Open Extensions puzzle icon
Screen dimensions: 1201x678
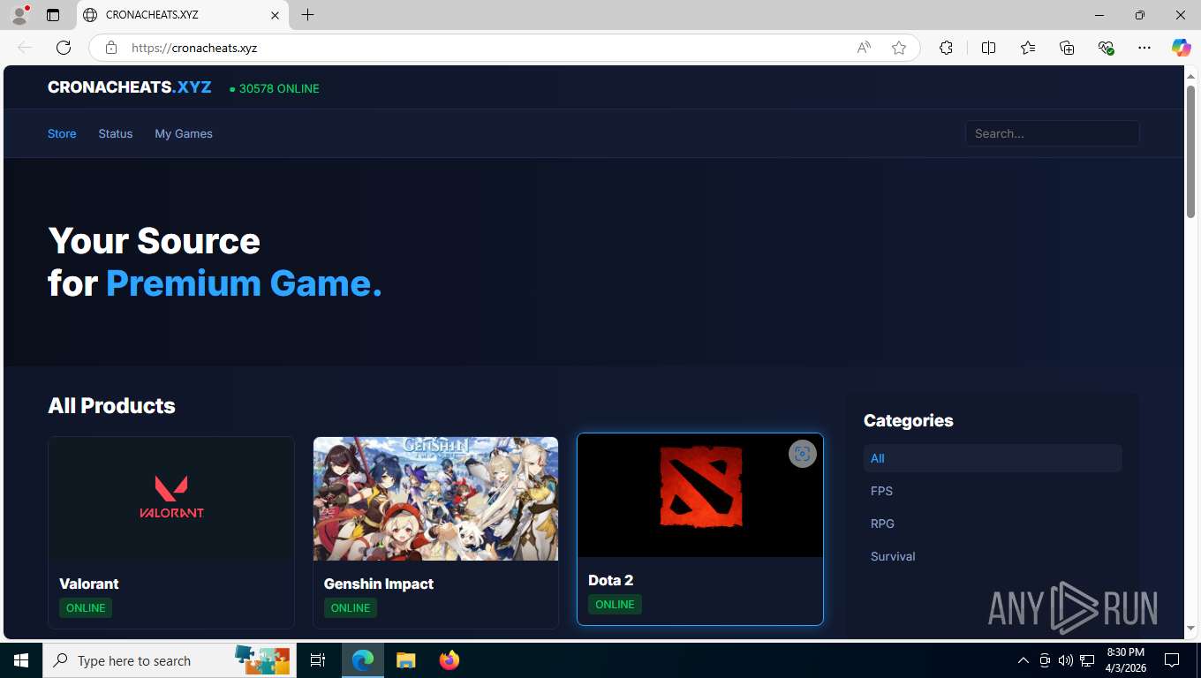coord(946,48)
